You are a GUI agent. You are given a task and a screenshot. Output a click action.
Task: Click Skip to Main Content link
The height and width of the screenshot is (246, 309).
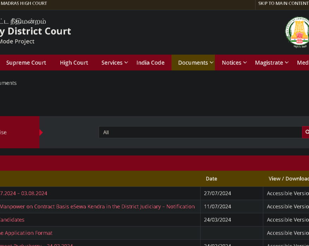click(283, 4)
